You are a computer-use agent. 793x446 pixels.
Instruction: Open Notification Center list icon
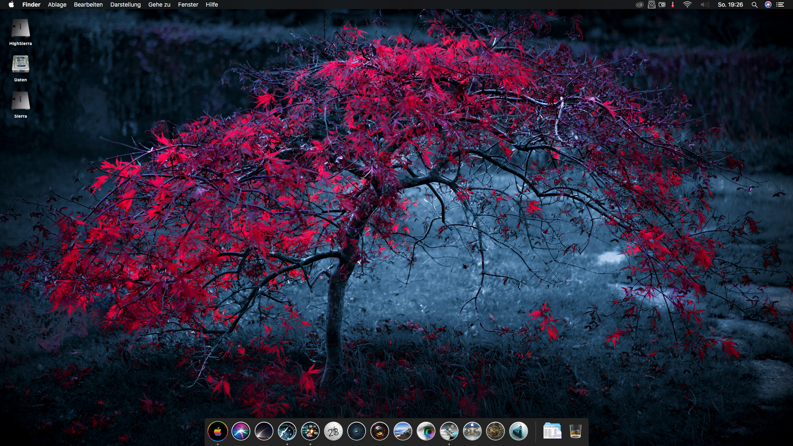click(x=780, y=5)
